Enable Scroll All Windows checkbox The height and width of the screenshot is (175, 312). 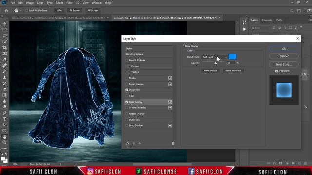[26, 10]
